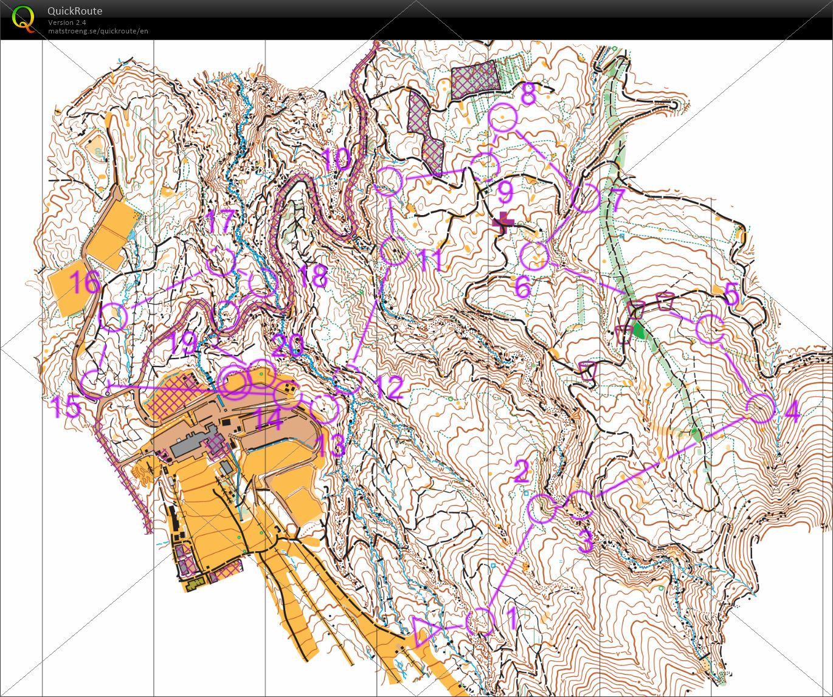Select control circle number 17

220,262
